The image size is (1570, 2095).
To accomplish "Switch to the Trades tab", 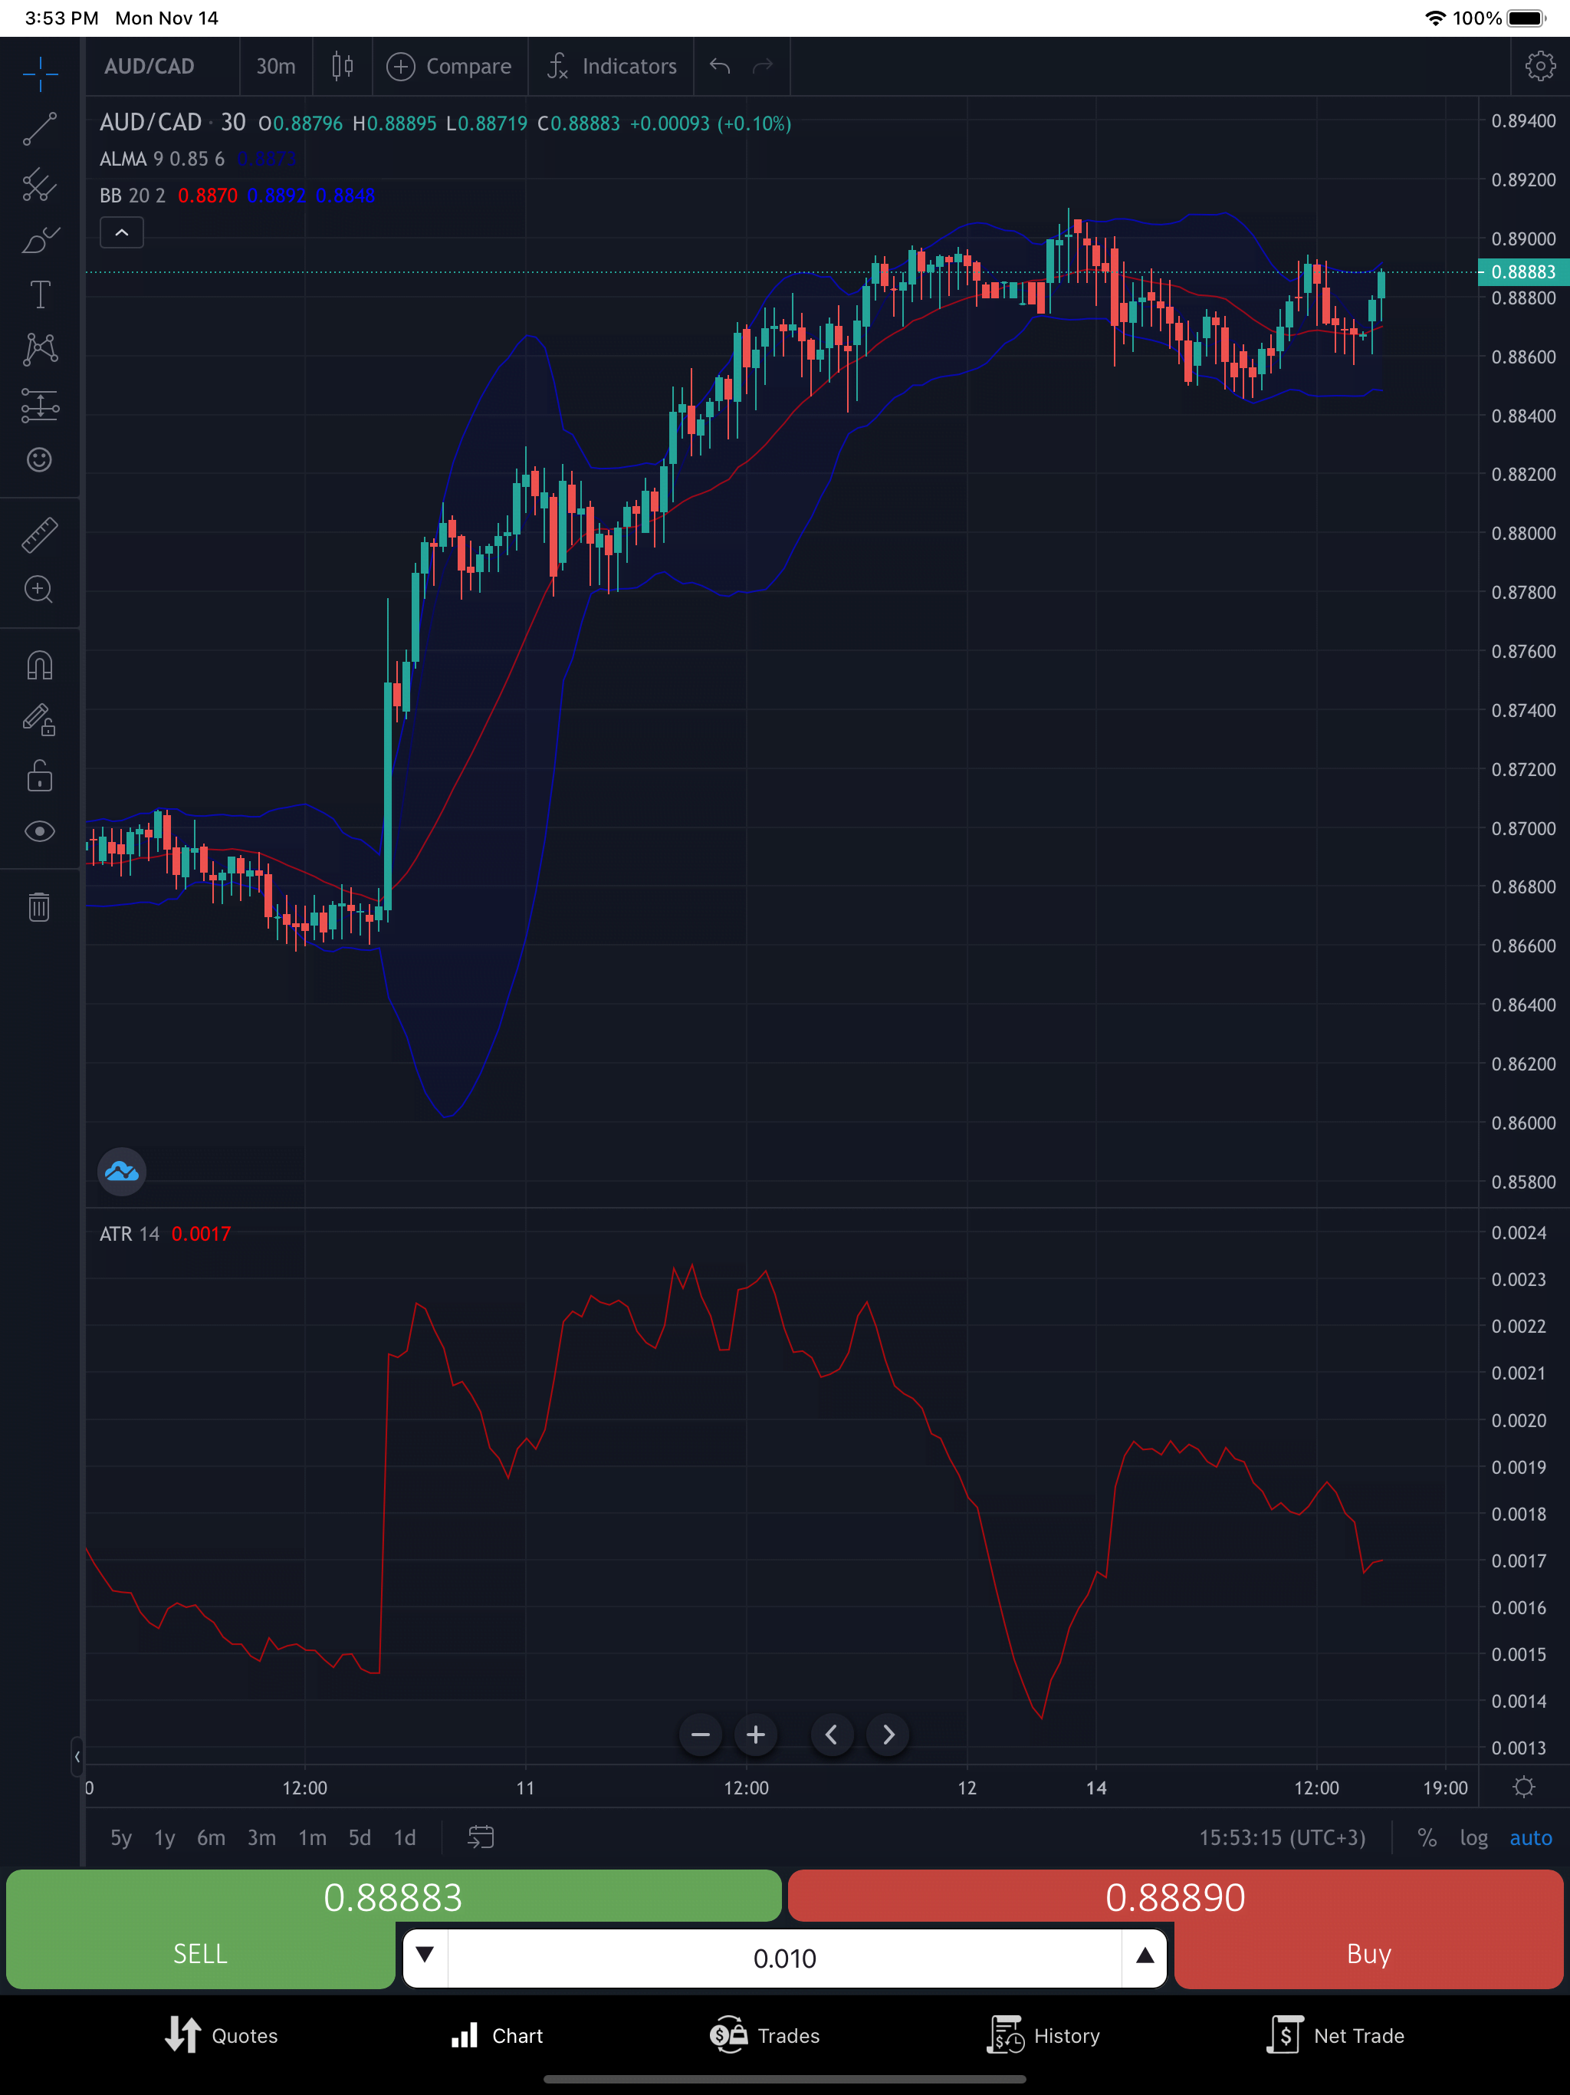I will pos(765,2035).
